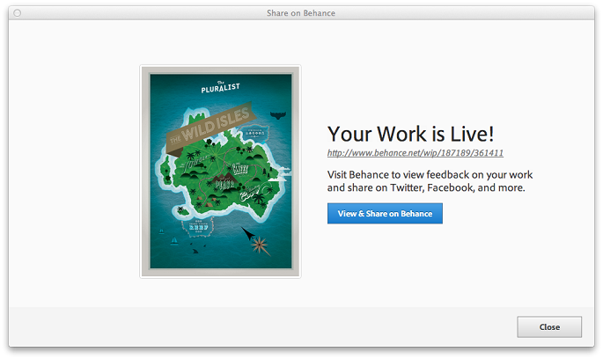Click the larger sailboat icon in artwork
Viewport: 603px width, 359px height.
[174, 240]
